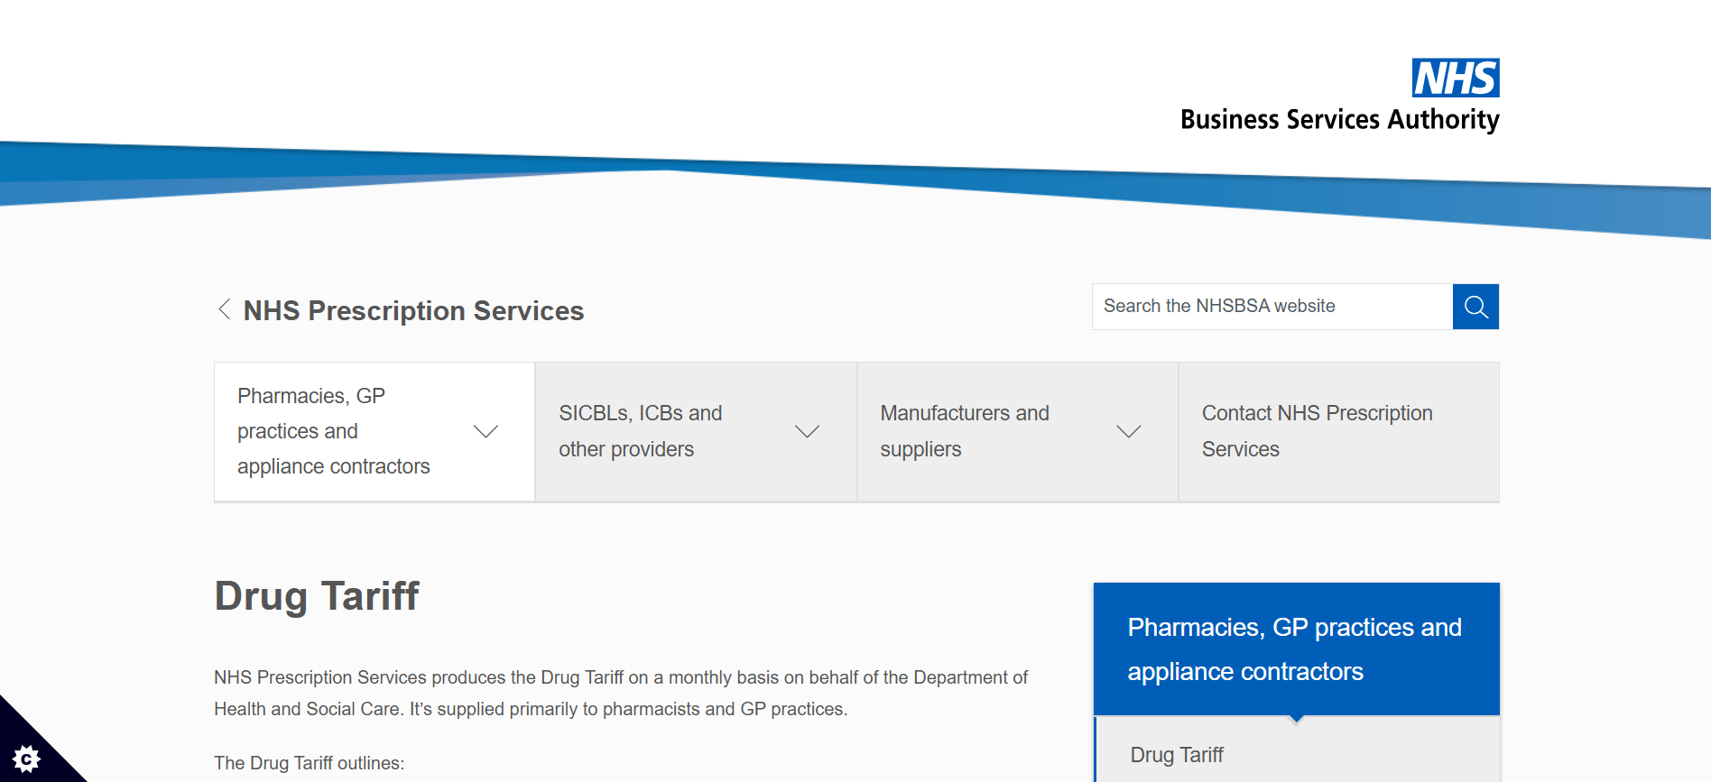Click the Drug Tariff introduction paragraph
This screenshot has height=782, width=1711.
(621, 693)
